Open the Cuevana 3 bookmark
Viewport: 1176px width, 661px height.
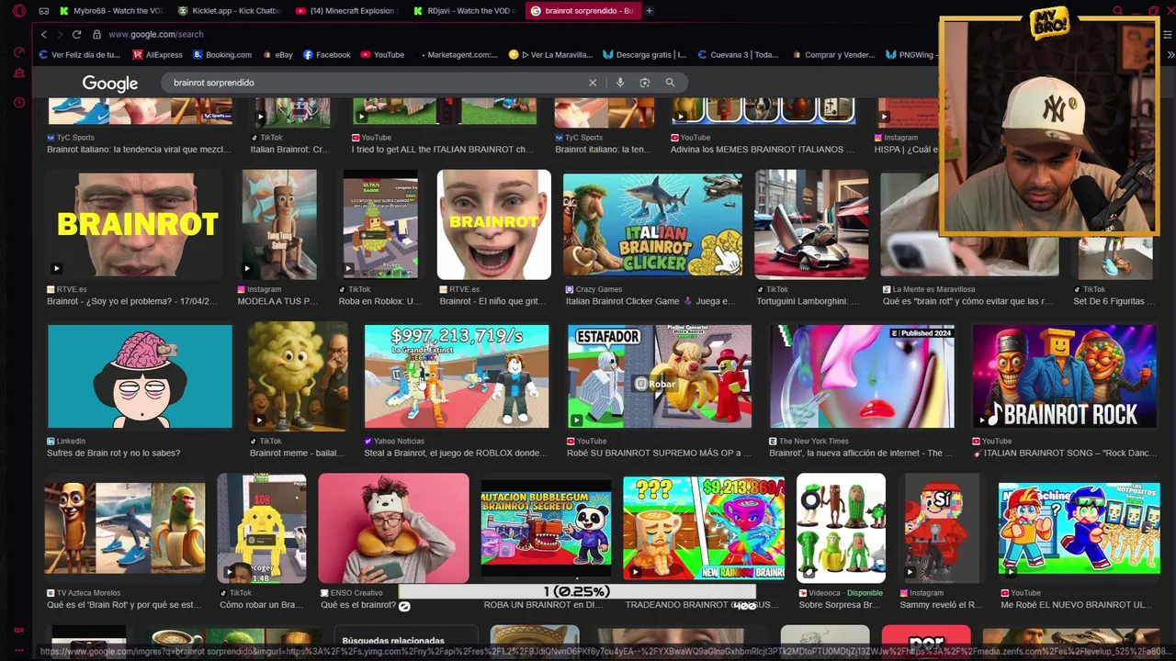coord(738,55)
